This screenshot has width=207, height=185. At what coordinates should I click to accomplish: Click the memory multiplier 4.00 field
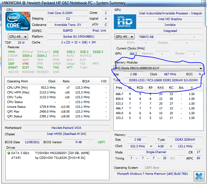tap(161, 146)
